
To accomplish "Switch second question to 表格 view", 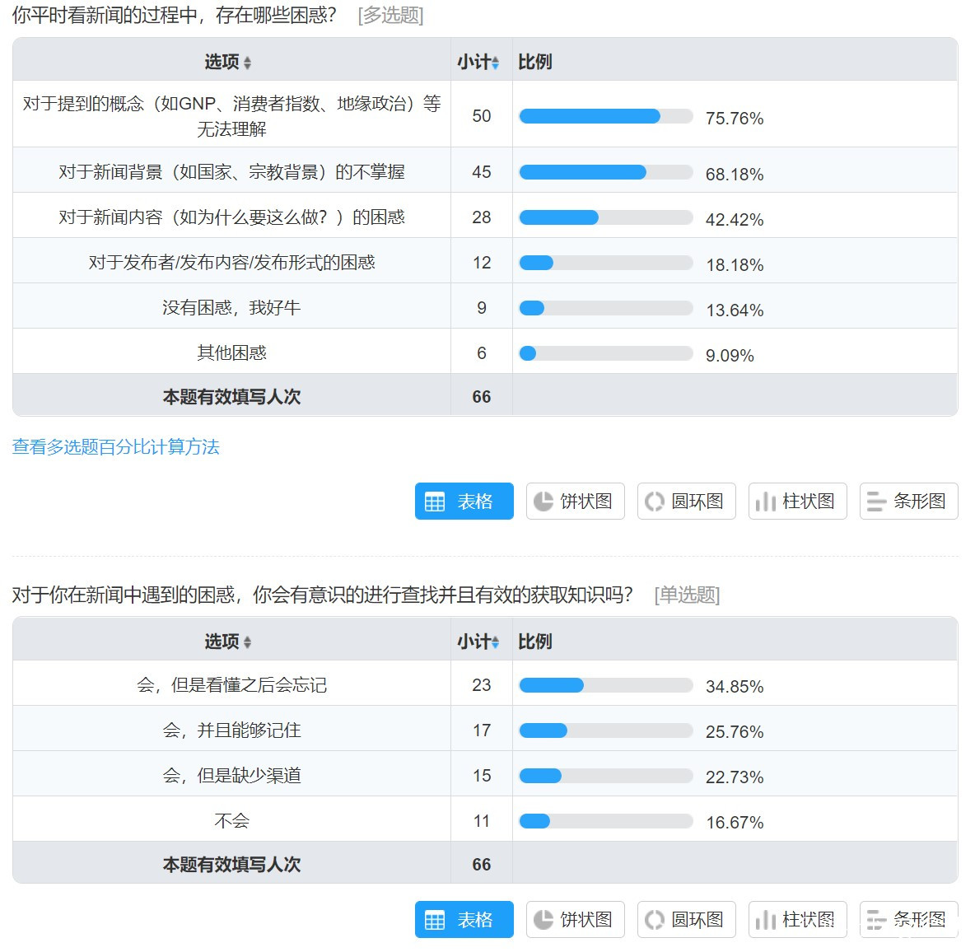I will point(464,919).
